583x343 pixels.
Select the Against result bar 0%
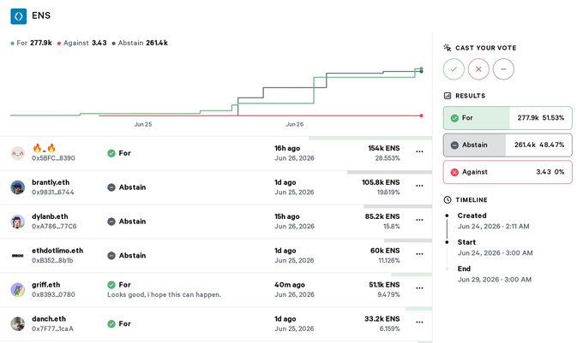click(508, 172)
